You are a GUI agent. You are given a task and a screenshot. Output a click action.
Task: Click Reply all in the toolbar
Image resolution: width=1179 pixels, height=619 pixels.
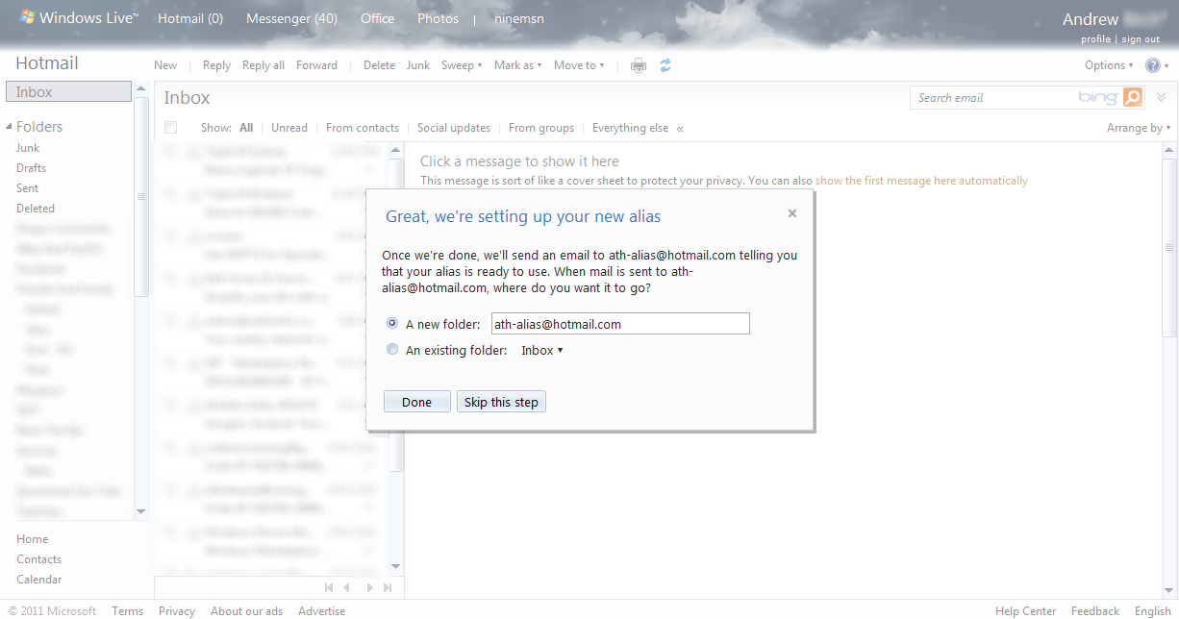tap(263, 65)
